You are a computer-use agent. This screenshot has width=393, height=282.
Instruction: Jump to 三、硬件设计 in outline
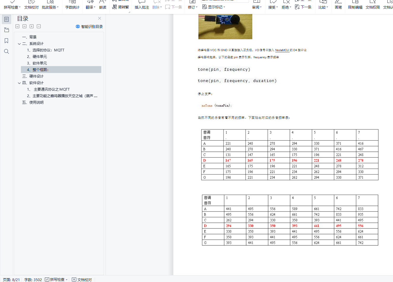point(33,76)
